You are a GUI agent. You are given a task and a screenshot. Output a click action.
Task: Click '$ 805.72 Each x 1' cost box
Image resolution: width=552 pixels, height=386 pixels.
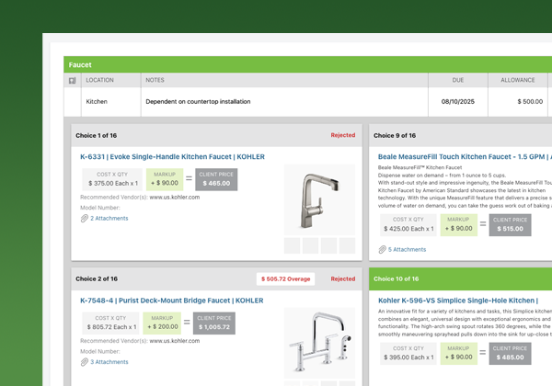coord(111,324)
